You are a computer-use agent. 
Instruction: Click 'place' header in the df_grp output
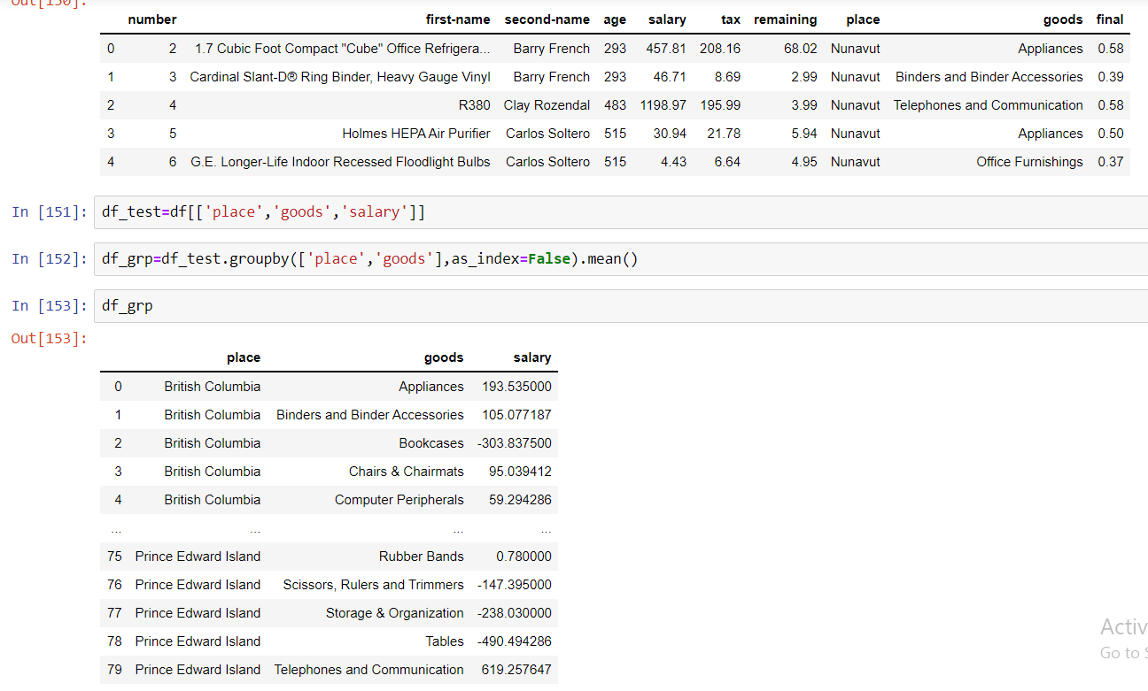[244, 358]
